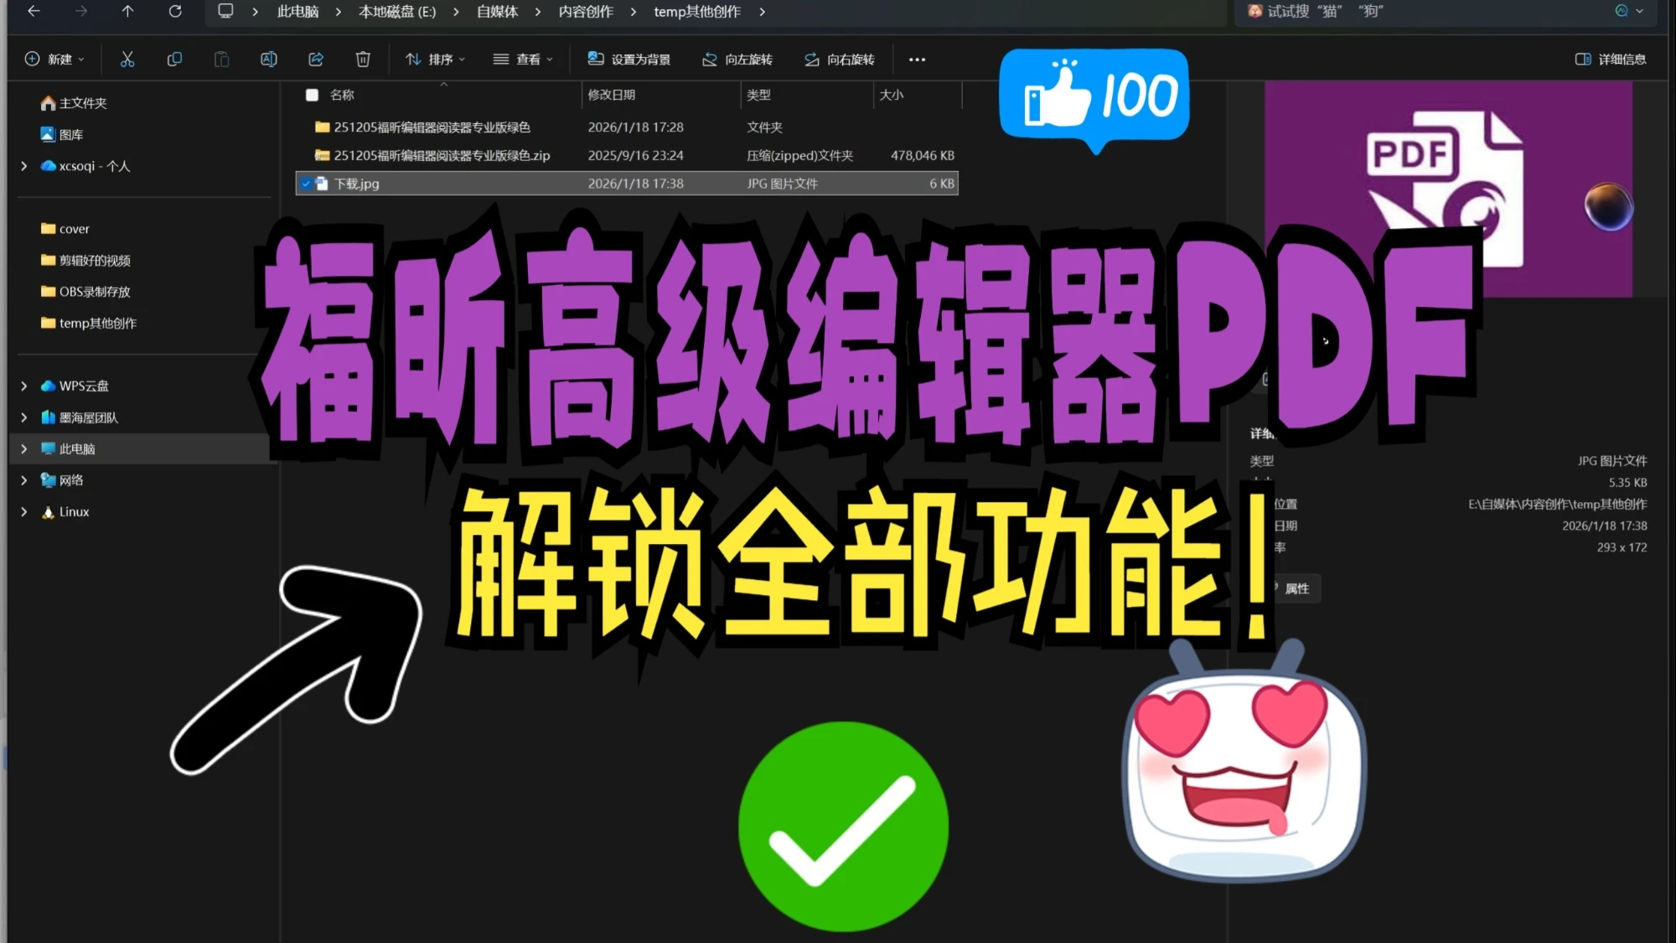Screen dimensions: 1676x943
Task: Click the Back navigation arrow
Action: [x=34, y=12]
